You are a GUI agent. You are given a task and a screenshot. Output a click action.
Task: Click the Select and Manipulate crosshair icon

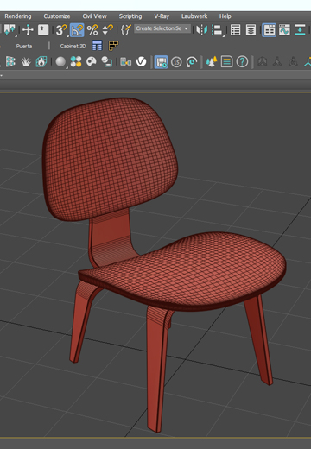(28, 30)
